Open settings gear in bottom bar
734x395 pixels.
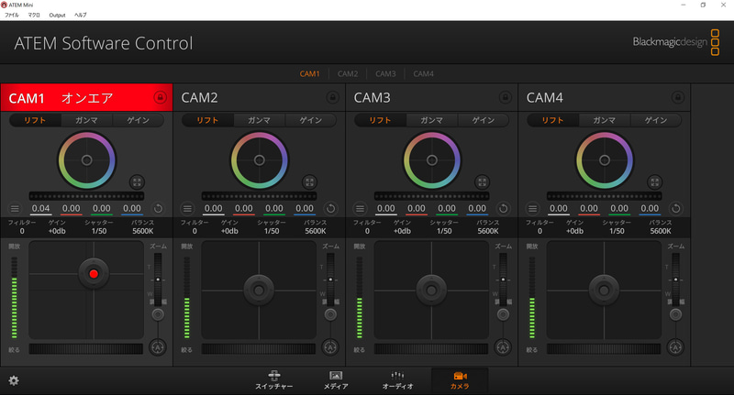pos(14,380)
